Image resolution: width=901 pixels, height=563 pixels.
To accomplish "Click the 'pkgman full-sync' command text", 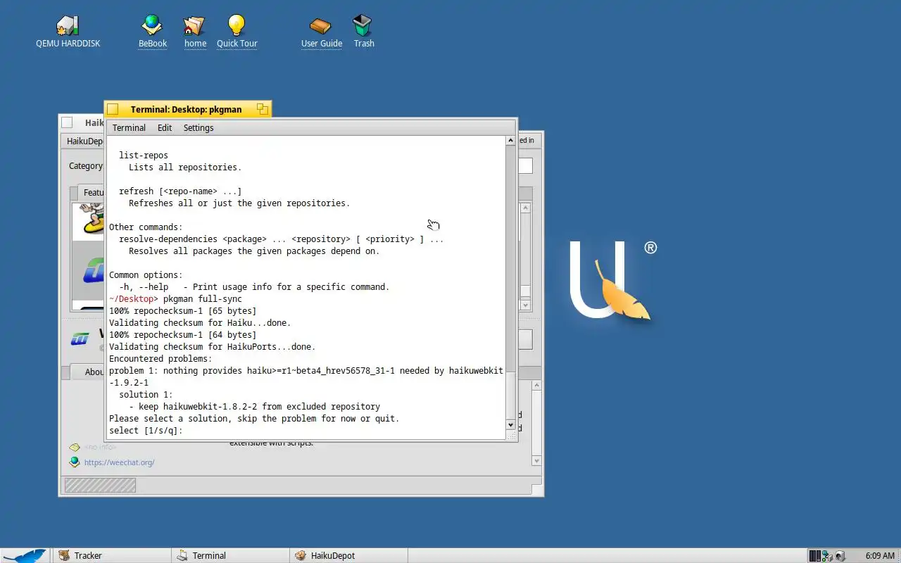I will 202,298.
